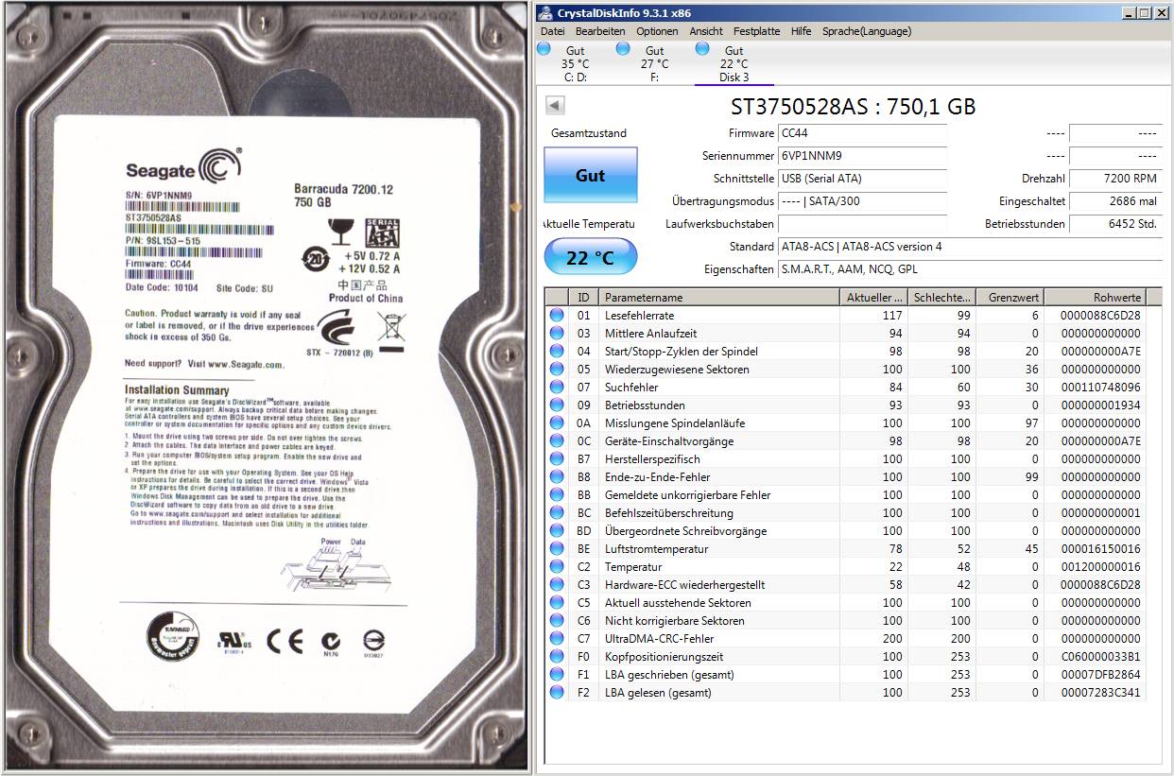Click status icon for UltraDMA-CRC-Fehler
1174x776 pixels.
[x=557, y=639]
